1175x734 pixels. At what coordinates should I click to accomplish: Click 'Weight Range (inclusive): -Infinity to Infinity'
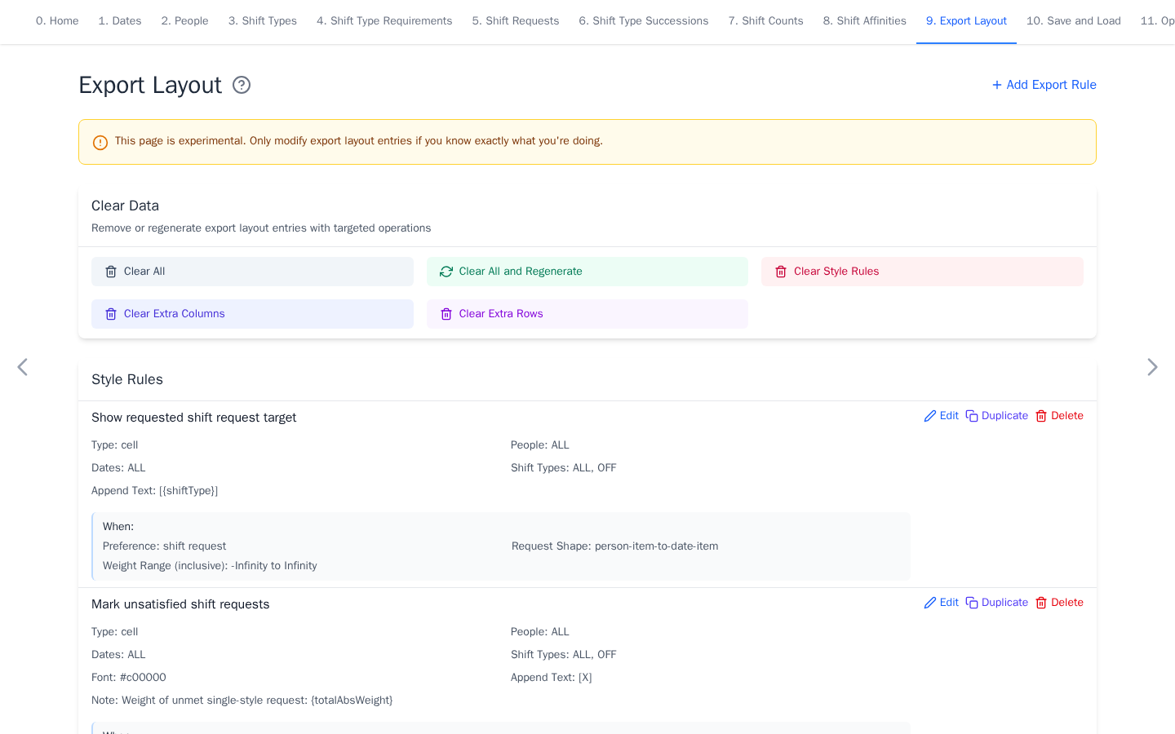point(210,566)
